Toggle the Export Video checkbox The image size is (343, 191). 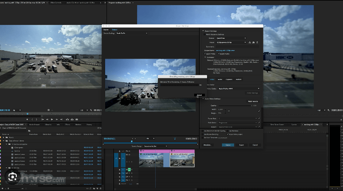coord(204,53)
